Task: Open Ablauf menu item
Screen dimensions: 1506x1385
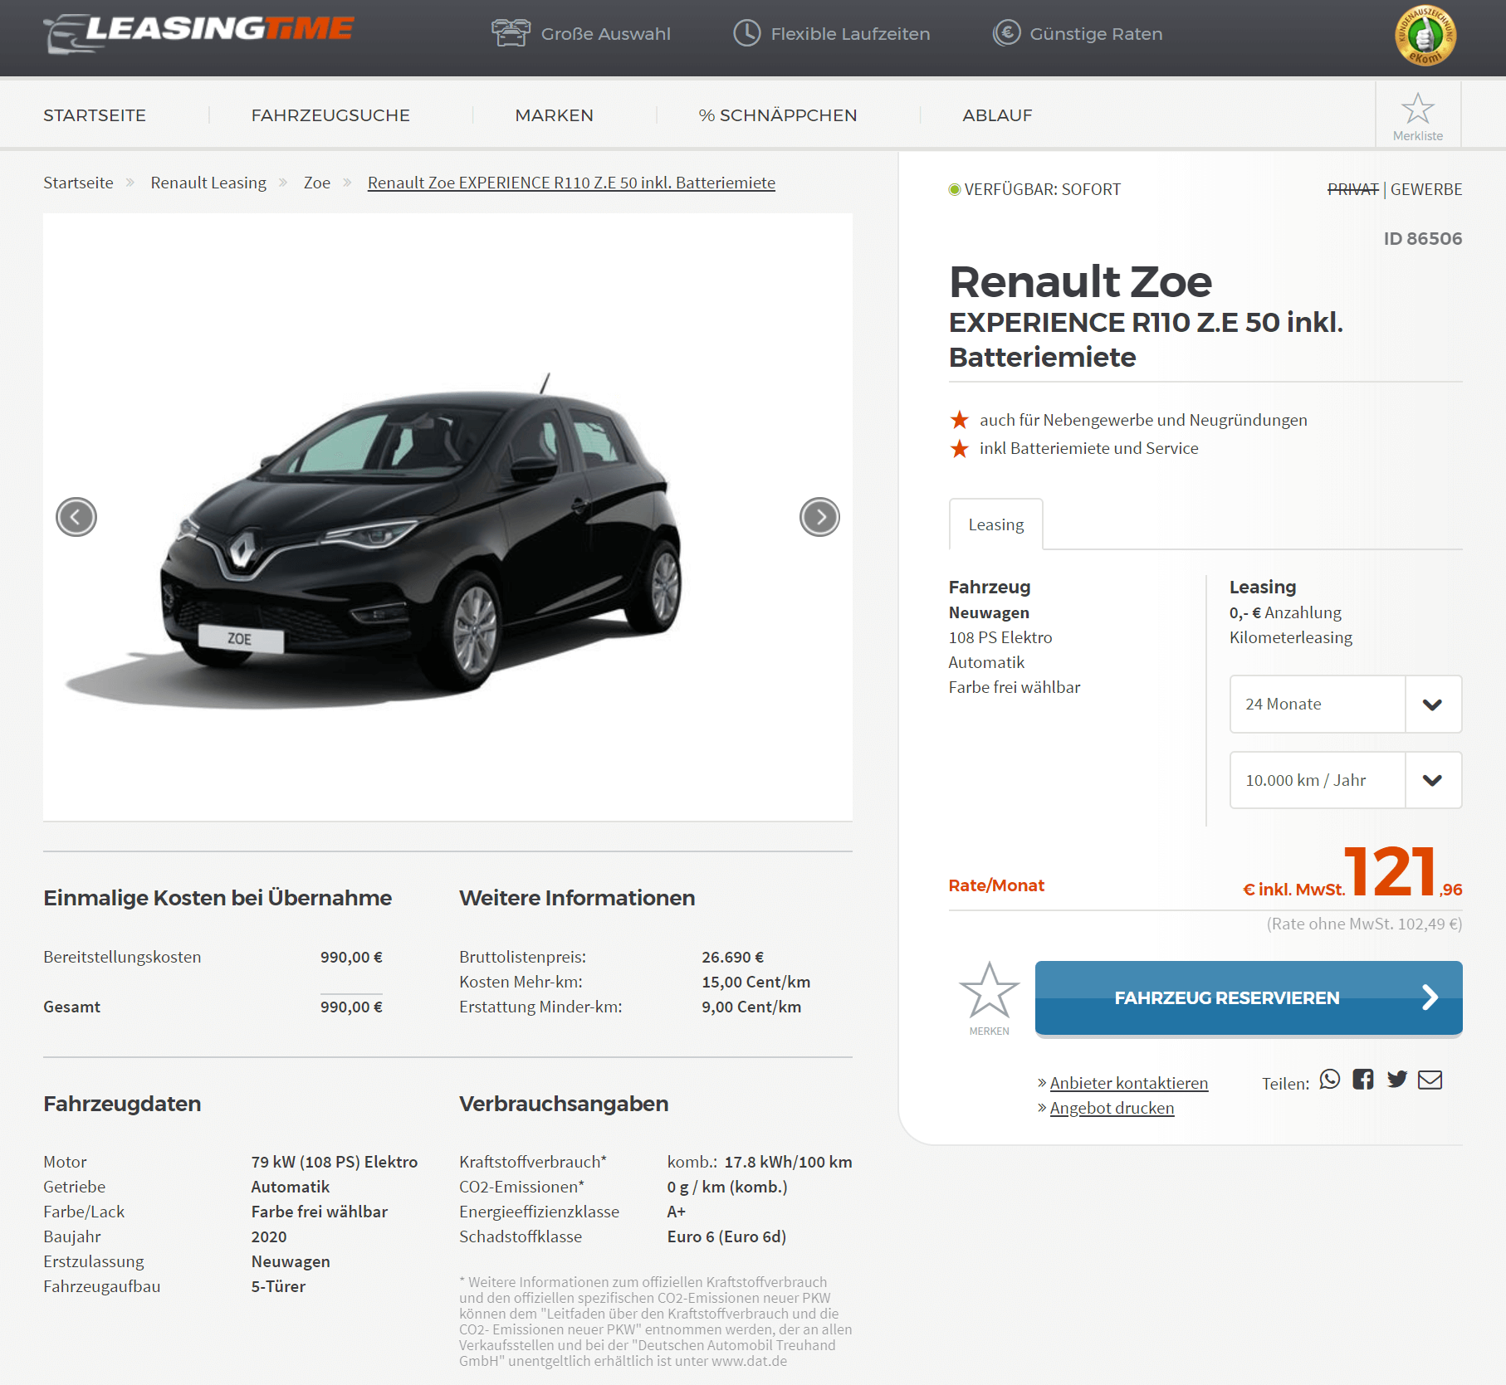Action: point(997,115)
